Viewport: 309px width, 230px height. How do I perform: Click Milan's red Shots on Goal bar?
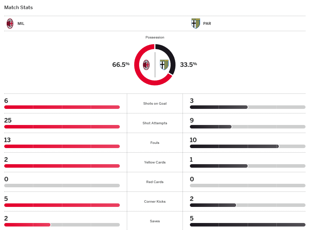tap(62, 107)
